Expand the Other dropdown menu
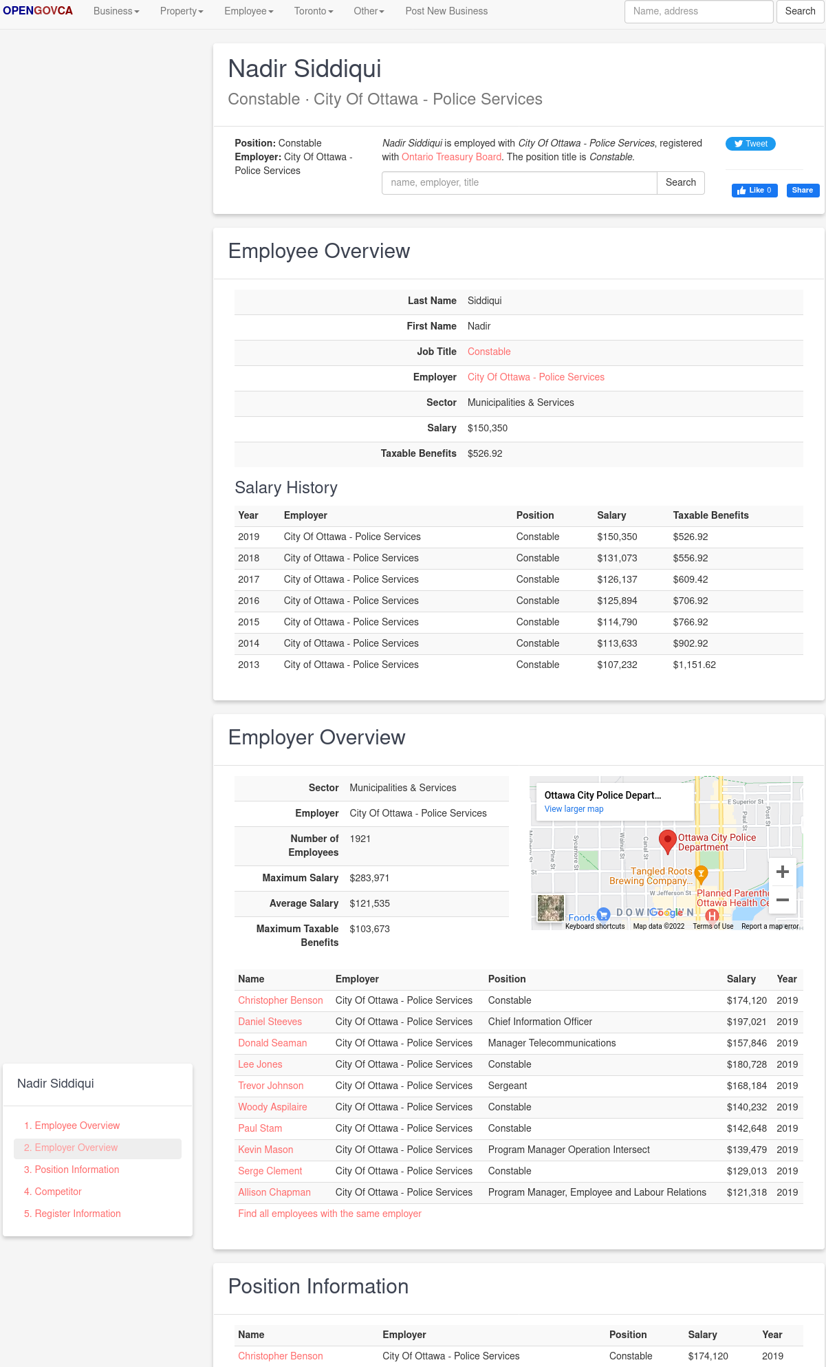This screenshot has height=1367, width=826. pyautogui.click(x=369, y=11)
